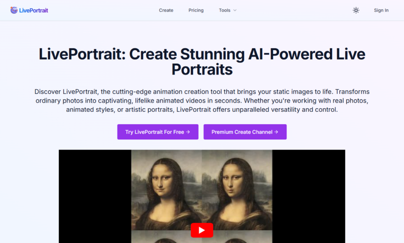Click Premium Create Channel button

[x=245, y=132]
